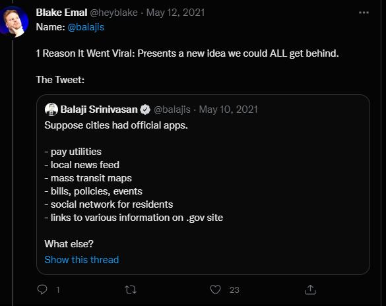
Task: Retweet using the retweet arrows icon
Action: pyautogui.click(x=131, y=290)
